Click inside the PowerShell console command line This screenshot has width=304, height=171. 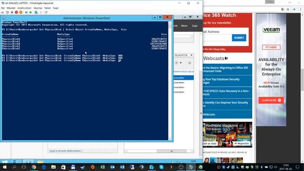[120, 60]
